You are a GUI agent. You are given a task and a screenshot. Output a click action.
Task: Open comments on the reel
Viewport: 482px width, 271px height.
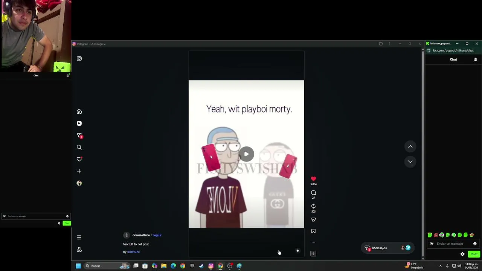coord(313,193)
